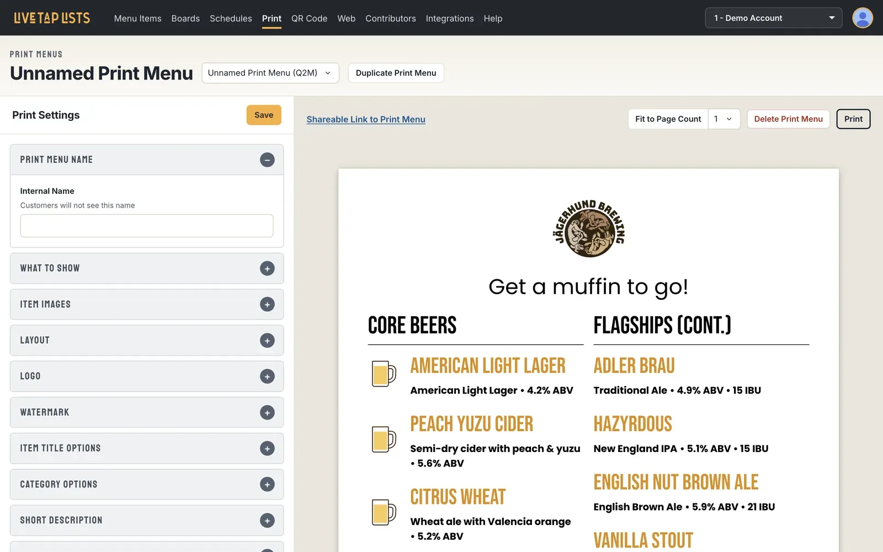Open the Contributors page
This screenshot has width=883, height=552.
(x=391, y=18)
